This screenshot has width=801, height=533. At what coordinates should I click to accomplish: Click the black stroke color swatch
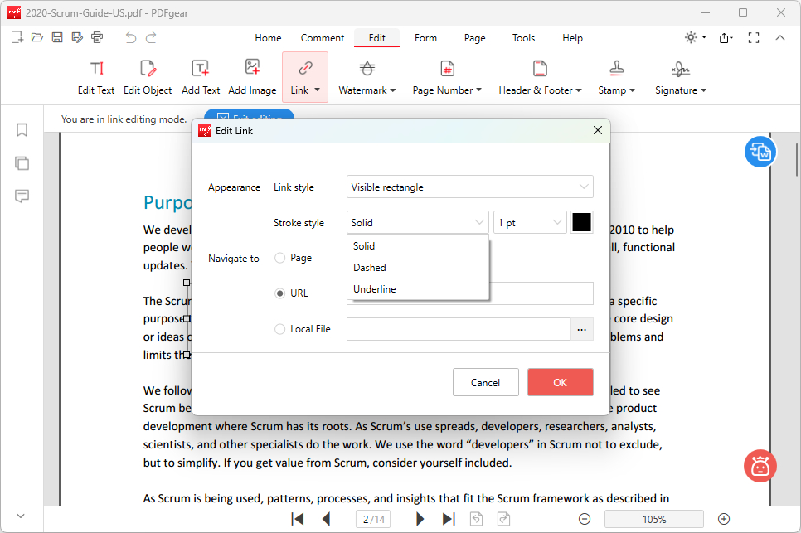[582, 222]
